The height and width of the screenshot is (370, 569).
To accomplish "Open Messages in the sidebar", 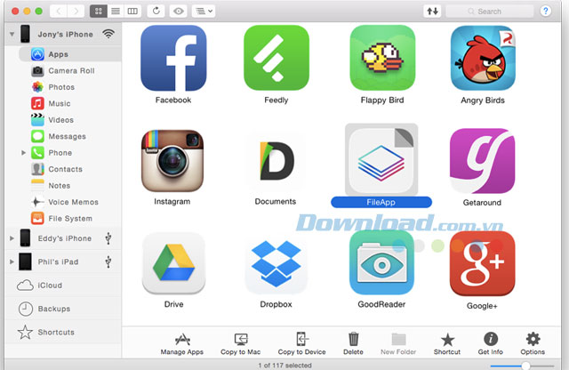I will (69, 136).
